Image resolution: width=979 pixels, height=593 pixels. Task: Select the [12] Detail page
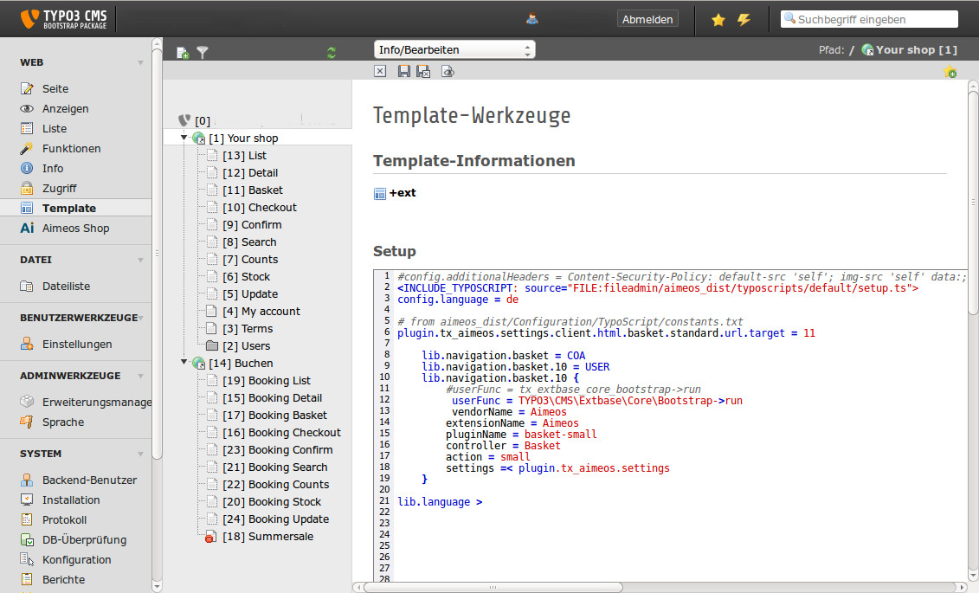(250, 173)
